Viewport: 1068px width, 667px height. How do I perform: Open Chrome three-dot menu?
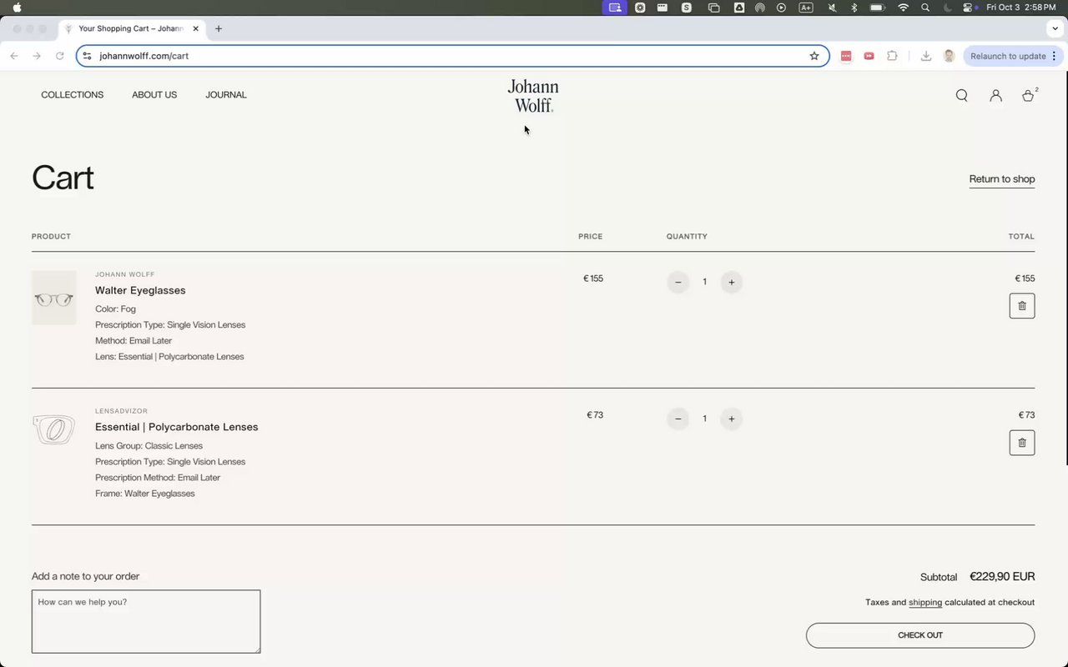coord(1054,56)
